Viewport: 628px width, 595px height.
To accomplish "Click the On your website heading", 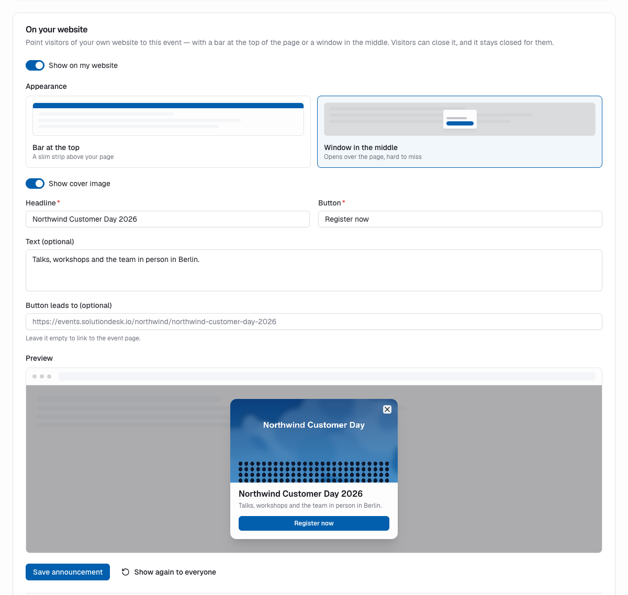I will pyautogui.click(x=57, y=30).
